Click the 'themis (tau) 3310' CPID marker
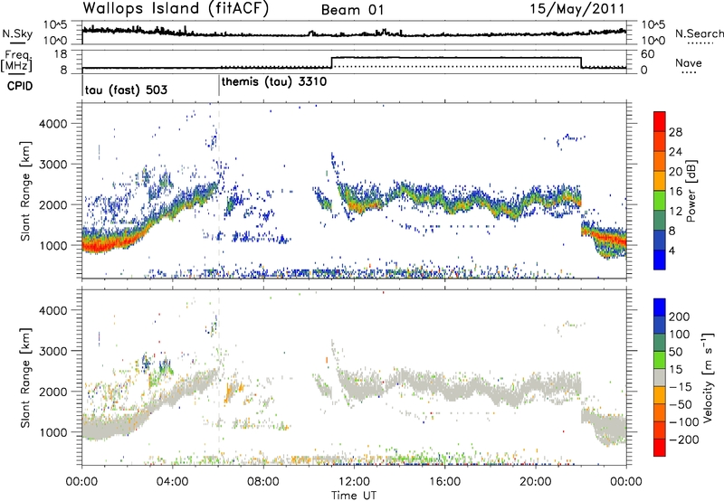This screenshot has height=501, width=724. 274,82
